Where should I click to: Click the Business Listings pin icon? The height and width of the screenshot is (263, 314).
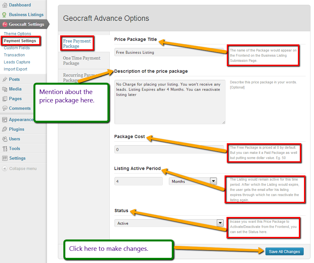point(4,14)
